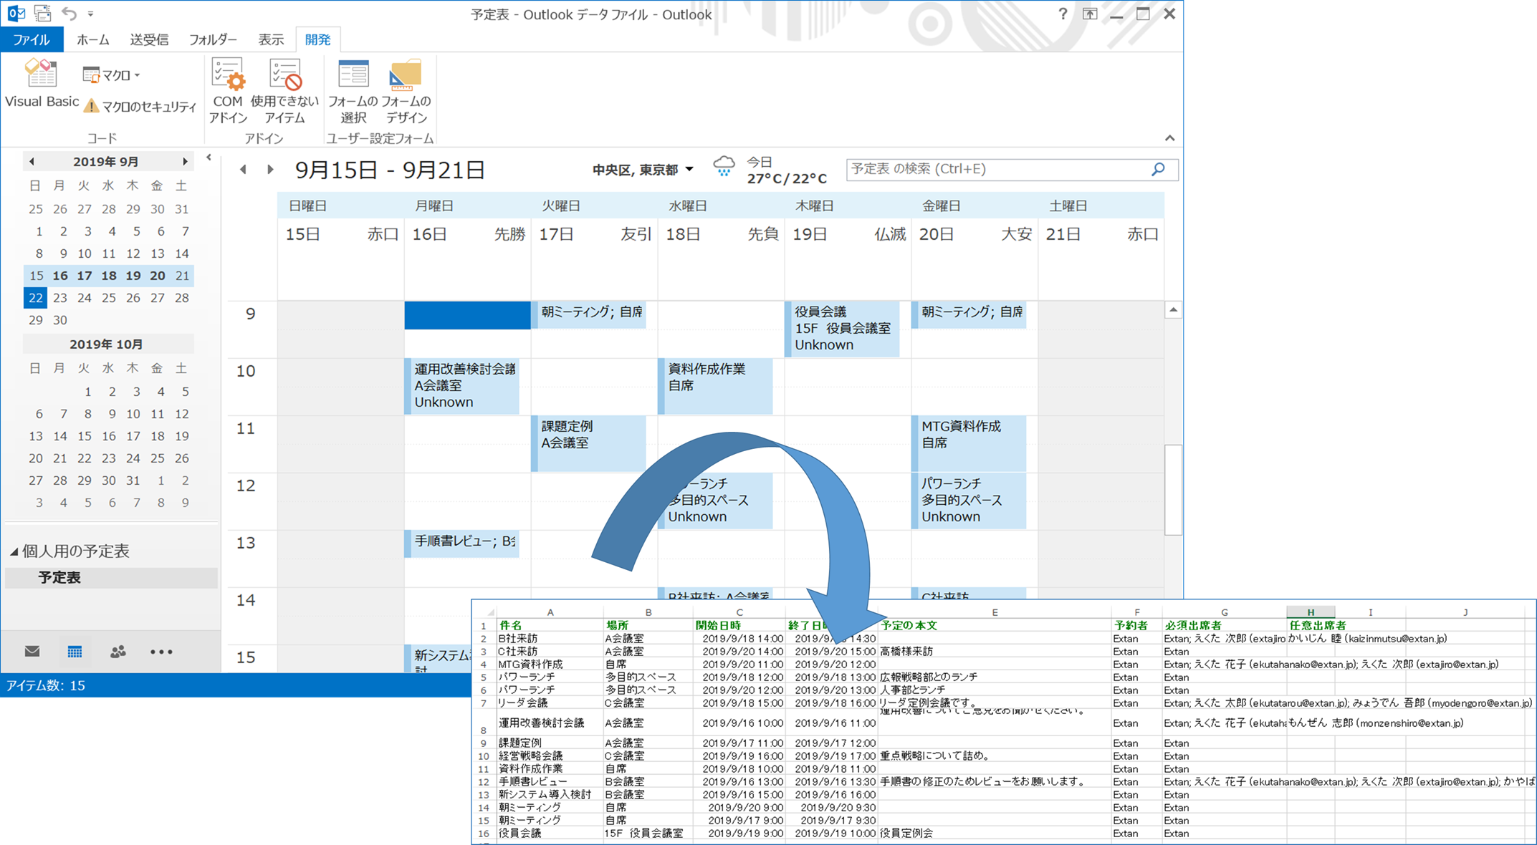
Task: Switch to Mail view icon
Action: coord(32,652)
